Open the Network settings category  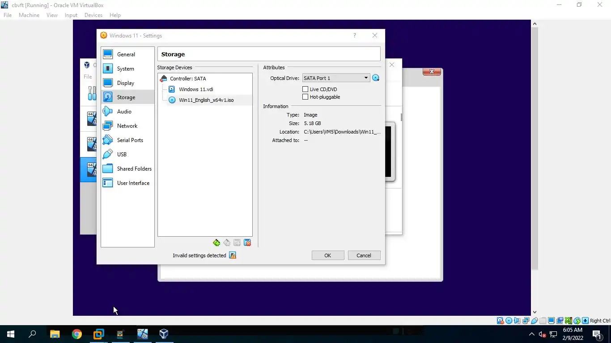(x=127, y=126)
